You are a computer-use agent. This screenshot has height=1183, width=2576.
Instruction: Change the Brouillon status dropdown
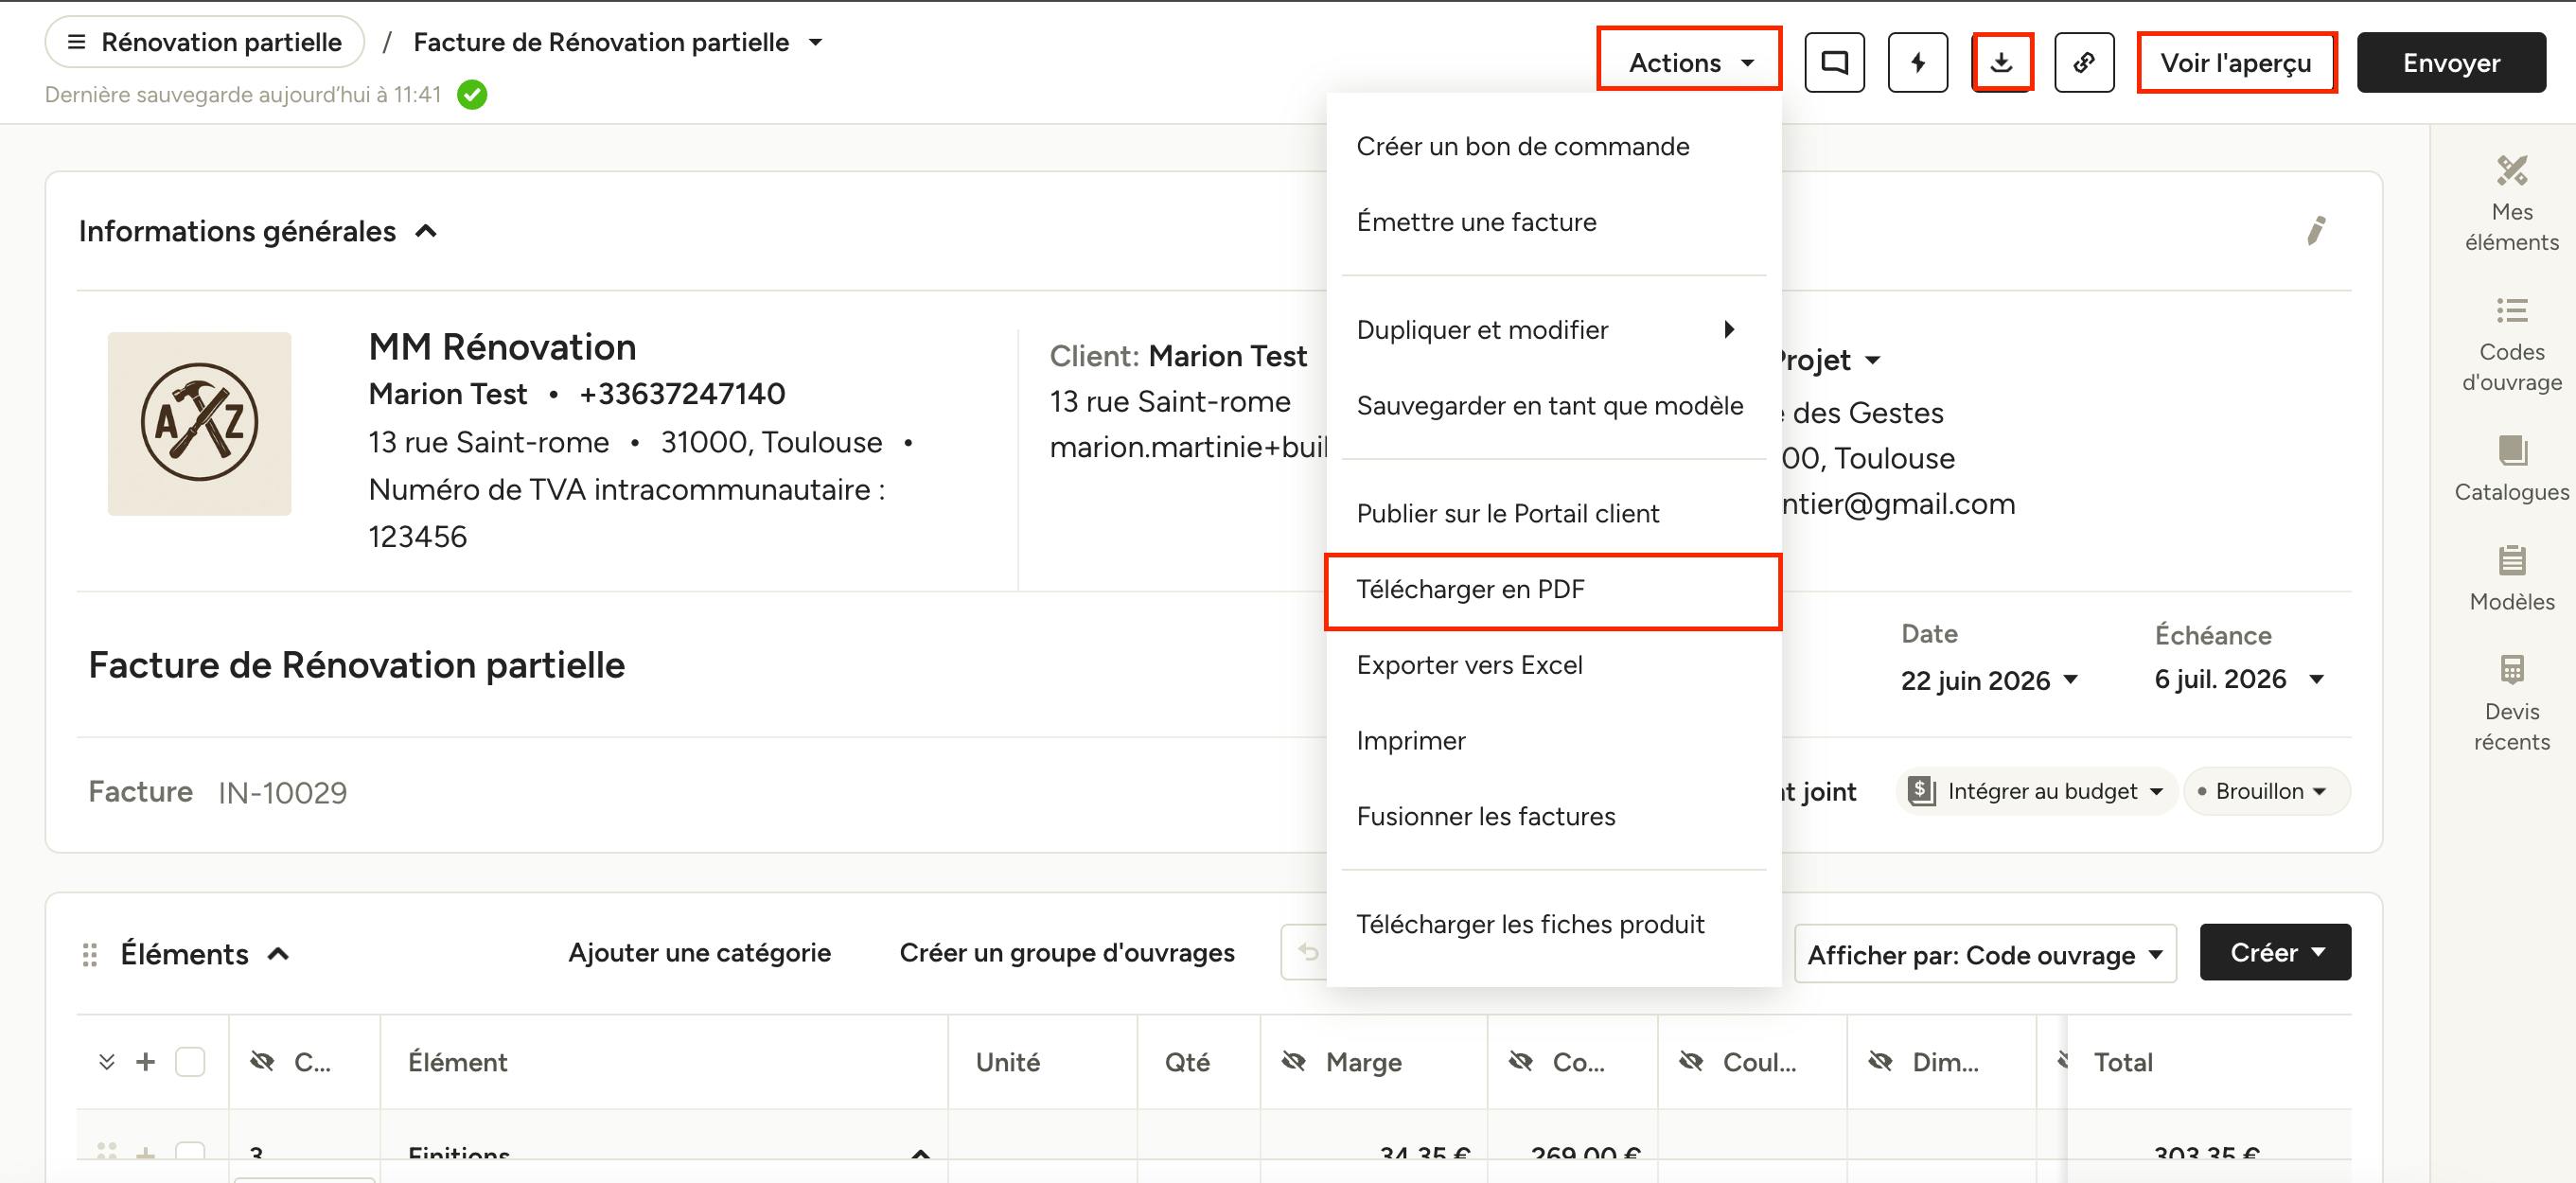(2265, 791)
